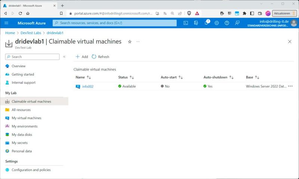This screenshot has width=299, height=179.
Task: Click in the sidebar Search field
Action: tap(33, 57)
